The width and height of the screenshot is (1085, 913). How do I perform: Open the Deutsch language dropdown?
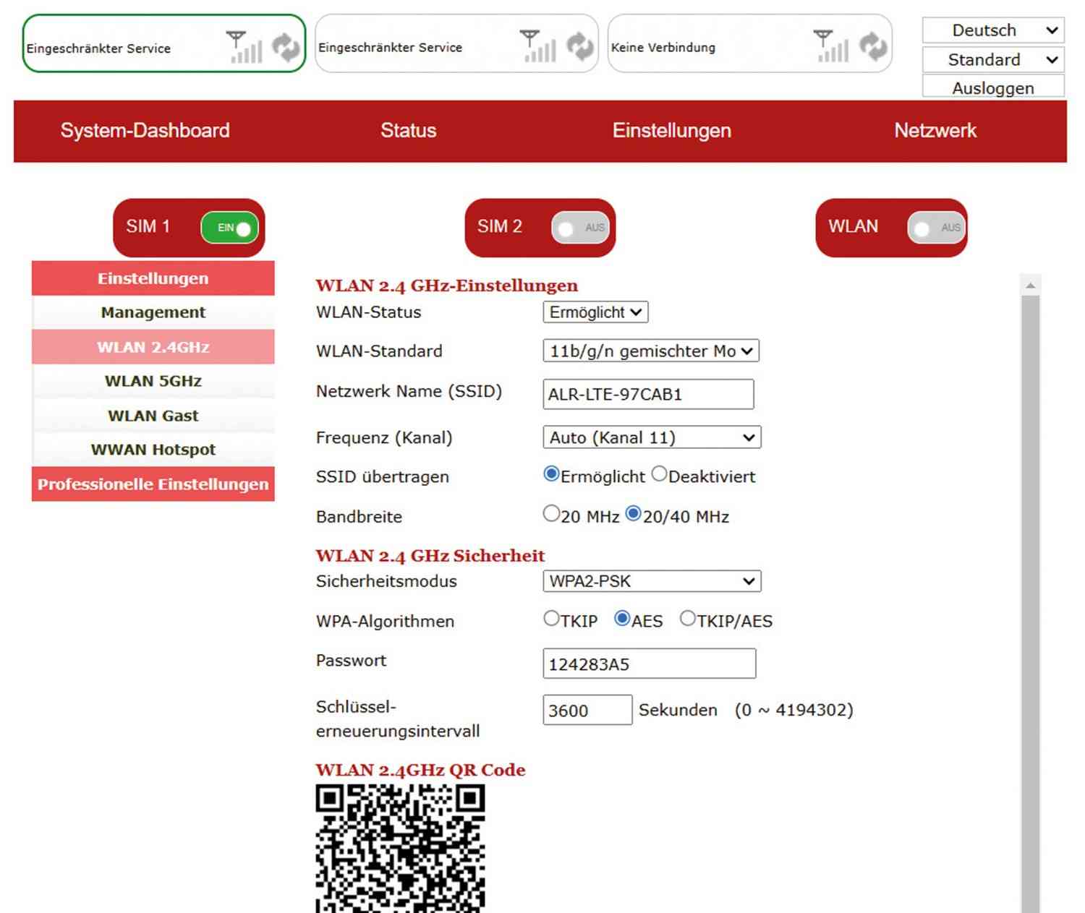point(993,30)
